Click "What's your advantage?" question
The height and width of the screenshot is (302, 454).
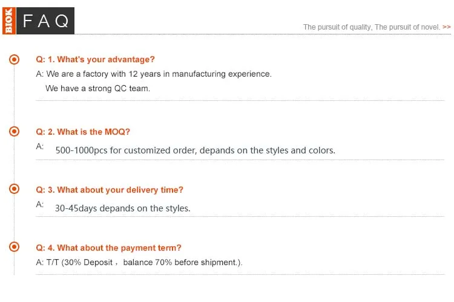(96, 59)
